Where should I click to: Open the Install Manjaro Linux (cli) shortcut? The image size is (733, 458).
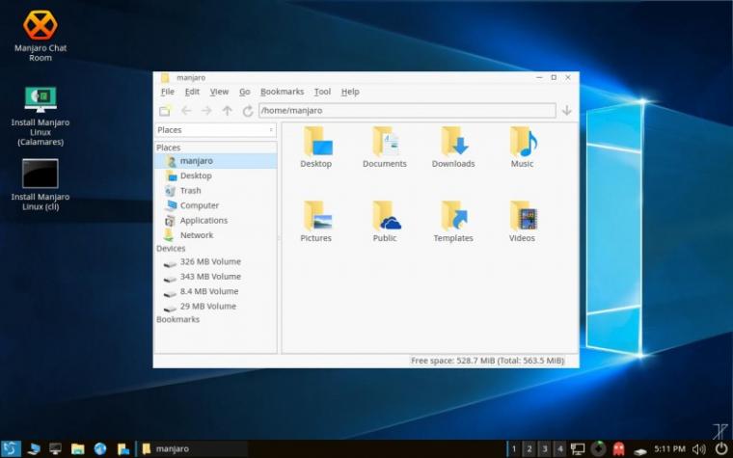(41, 185)
